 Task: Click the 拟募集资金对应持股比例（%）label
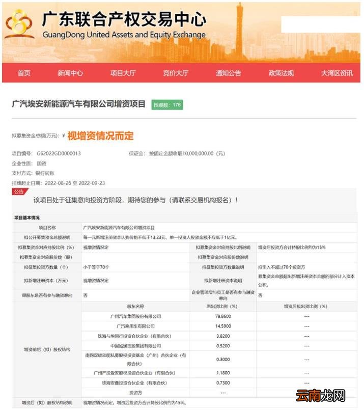[46, 247]
